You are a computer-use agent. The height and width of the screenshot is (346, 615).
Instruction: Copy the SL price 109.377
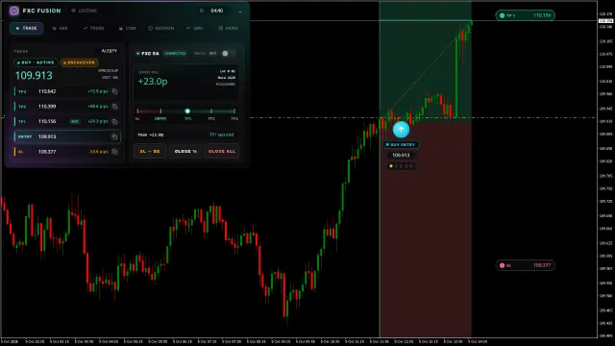coord(114,152)
